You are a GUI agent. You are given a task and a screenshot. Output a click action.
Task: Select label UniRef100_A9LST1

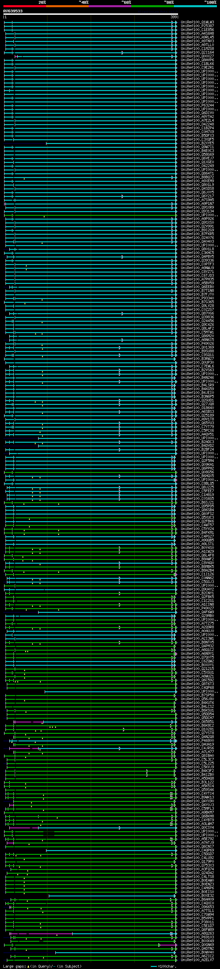coord(197,543)
